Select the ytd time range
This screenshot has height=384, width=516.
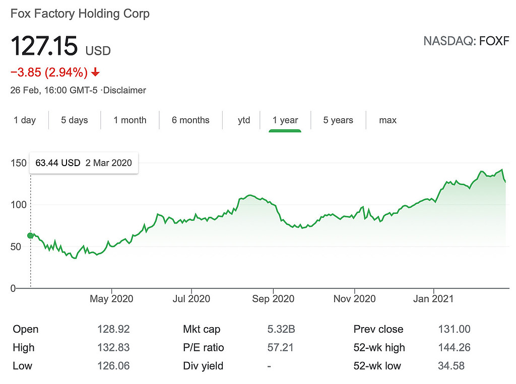pos(244,120)
